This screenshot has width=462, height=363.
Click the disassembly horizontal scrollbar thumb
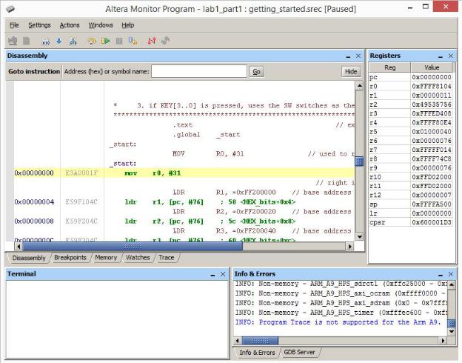click(133, 246)
